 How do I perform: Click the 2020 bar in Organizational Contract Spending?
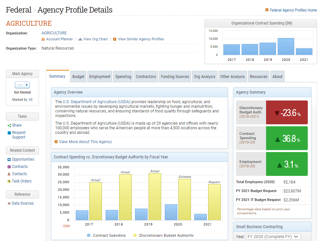click(286, 47)
